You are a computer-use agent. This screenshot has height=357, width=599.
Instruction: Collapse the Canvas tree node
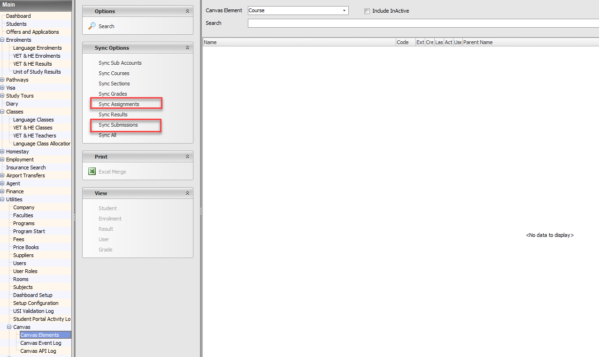click(x=9, y=327)
